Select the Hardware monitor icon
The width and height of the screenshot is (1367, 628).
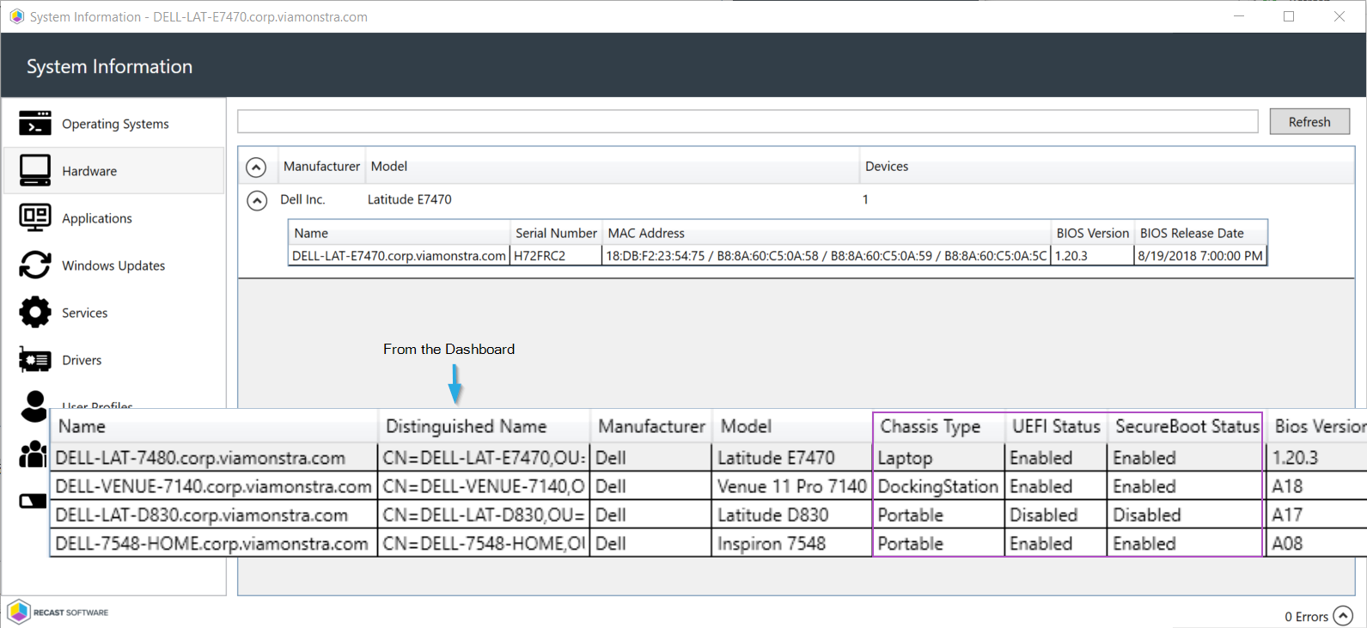pos(34,171)
